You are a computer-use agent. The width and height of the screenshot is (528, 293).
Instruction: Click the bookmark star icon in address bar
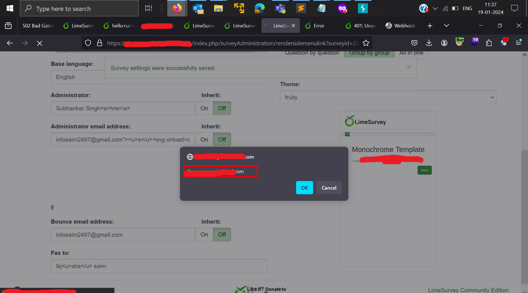[x=366, y=43]
